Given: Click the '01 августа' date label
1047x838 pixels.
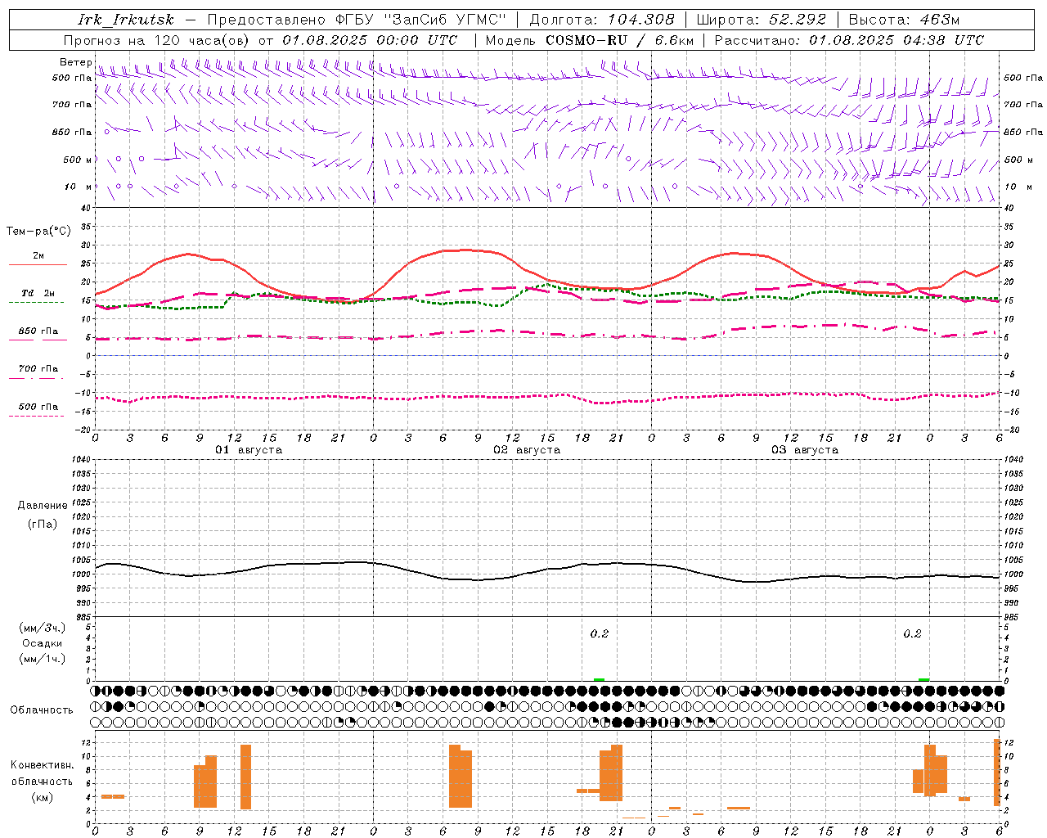Looking at the screenshot, I should tap(249, 450).
